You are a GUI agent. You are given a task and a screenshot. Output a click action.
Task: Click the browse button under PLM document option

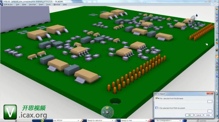pyautogui.click(x=210, y=111)
